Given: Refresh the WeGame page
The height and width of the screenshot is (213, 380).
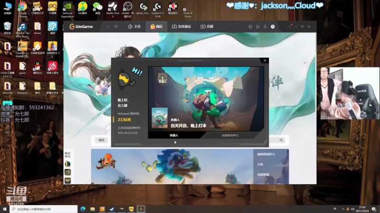Looking at the screenshot, I should tap(116, 27).
